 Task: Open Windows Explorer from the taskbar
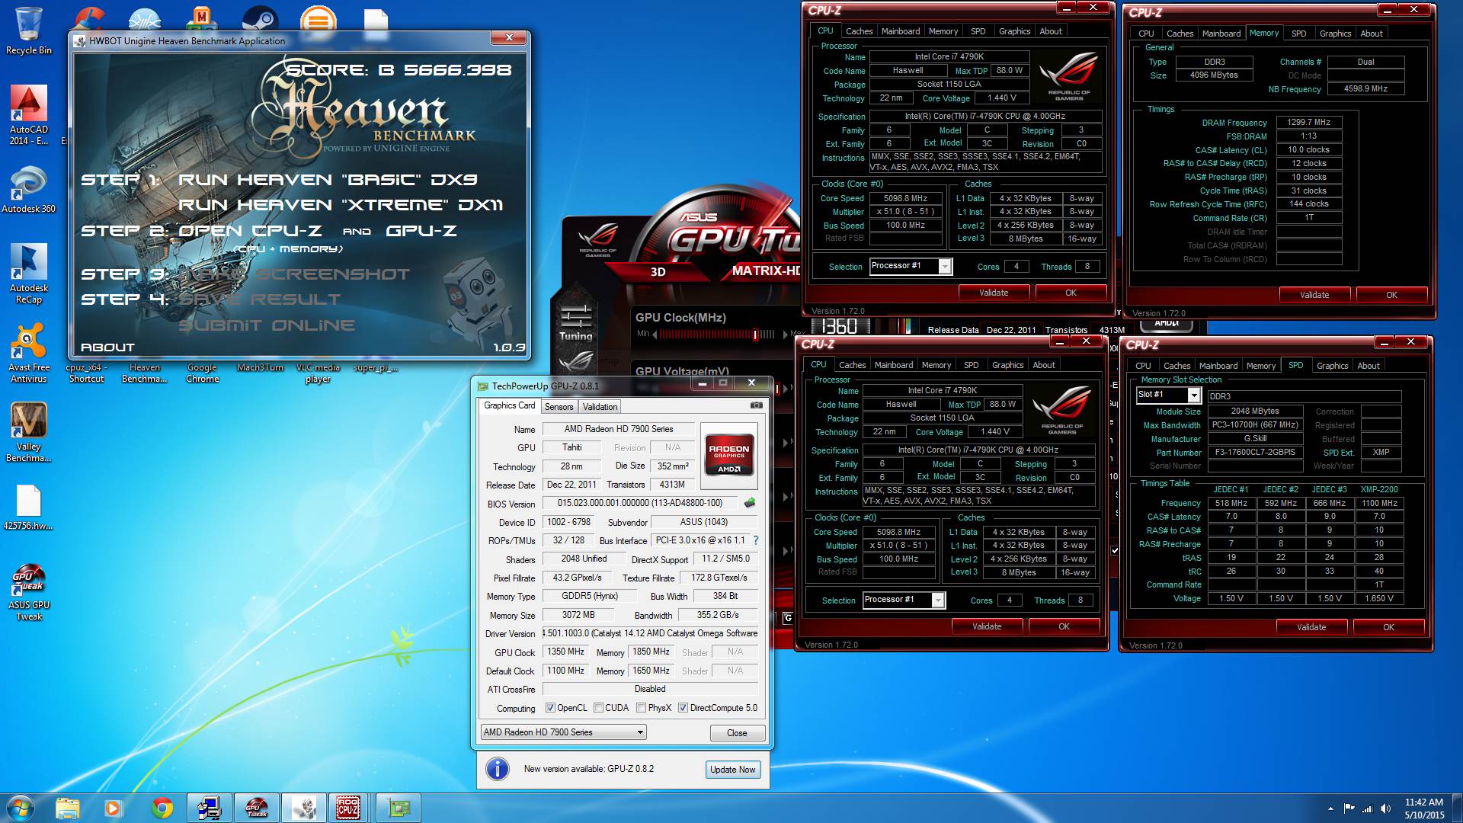click(x=67, y=808)
